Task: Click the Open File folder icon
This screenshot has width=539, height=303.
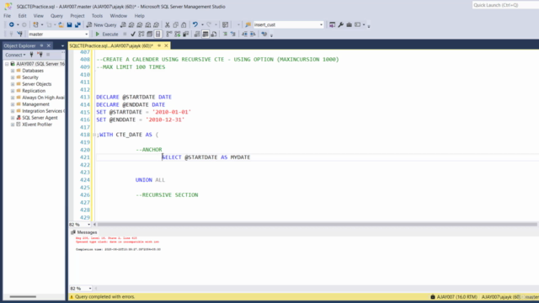Action: 61,24
